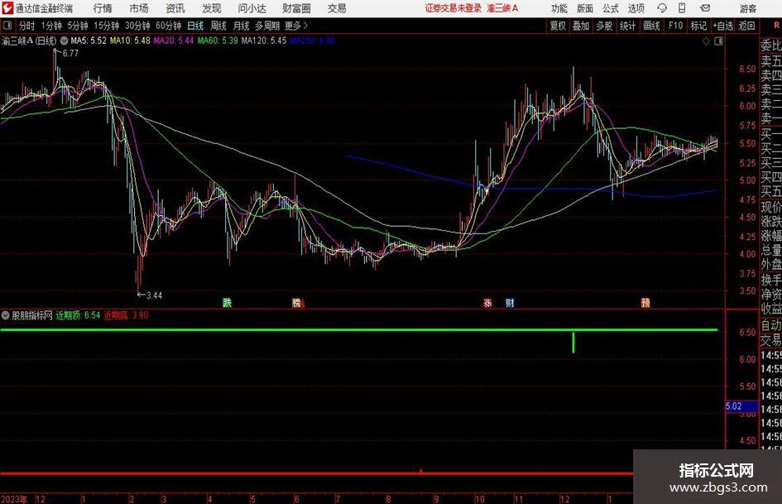Expand 股朋指标网 indicator settings arrow
Screen dimensions: 782x504
6,315
